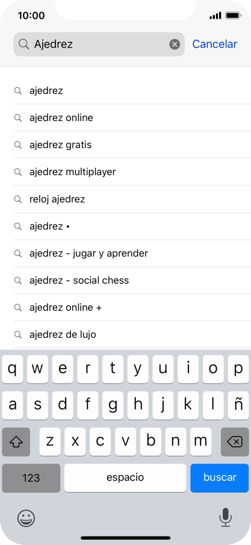Screen dimensions: 251x545
Task: Switch to the 123 numeric keyboard
Action: coord(31,478)
